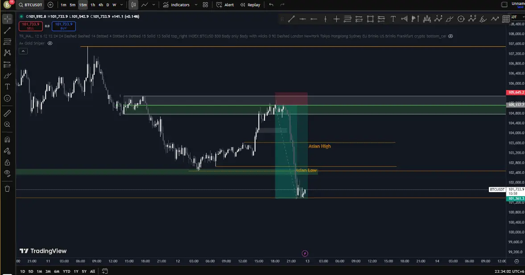Screen dimensions: 525x275
Task: Click the BUY 101,733.9 button
Action: [64, 26]
